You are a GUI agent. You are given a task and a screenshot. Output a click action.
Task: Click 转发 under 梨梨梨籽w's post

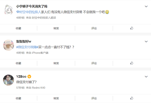[56, 63]
